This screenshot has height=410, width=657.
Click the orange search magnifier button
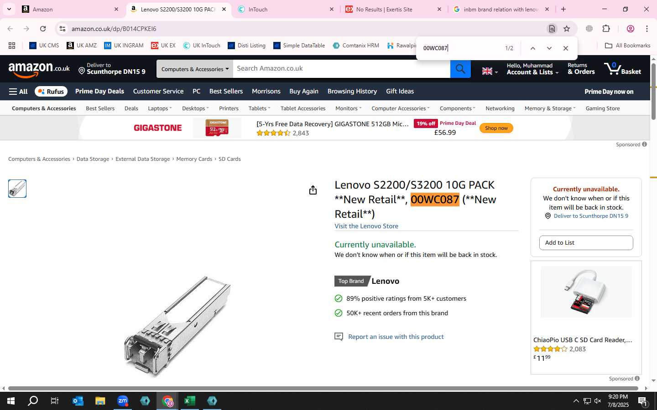(460, 69)
